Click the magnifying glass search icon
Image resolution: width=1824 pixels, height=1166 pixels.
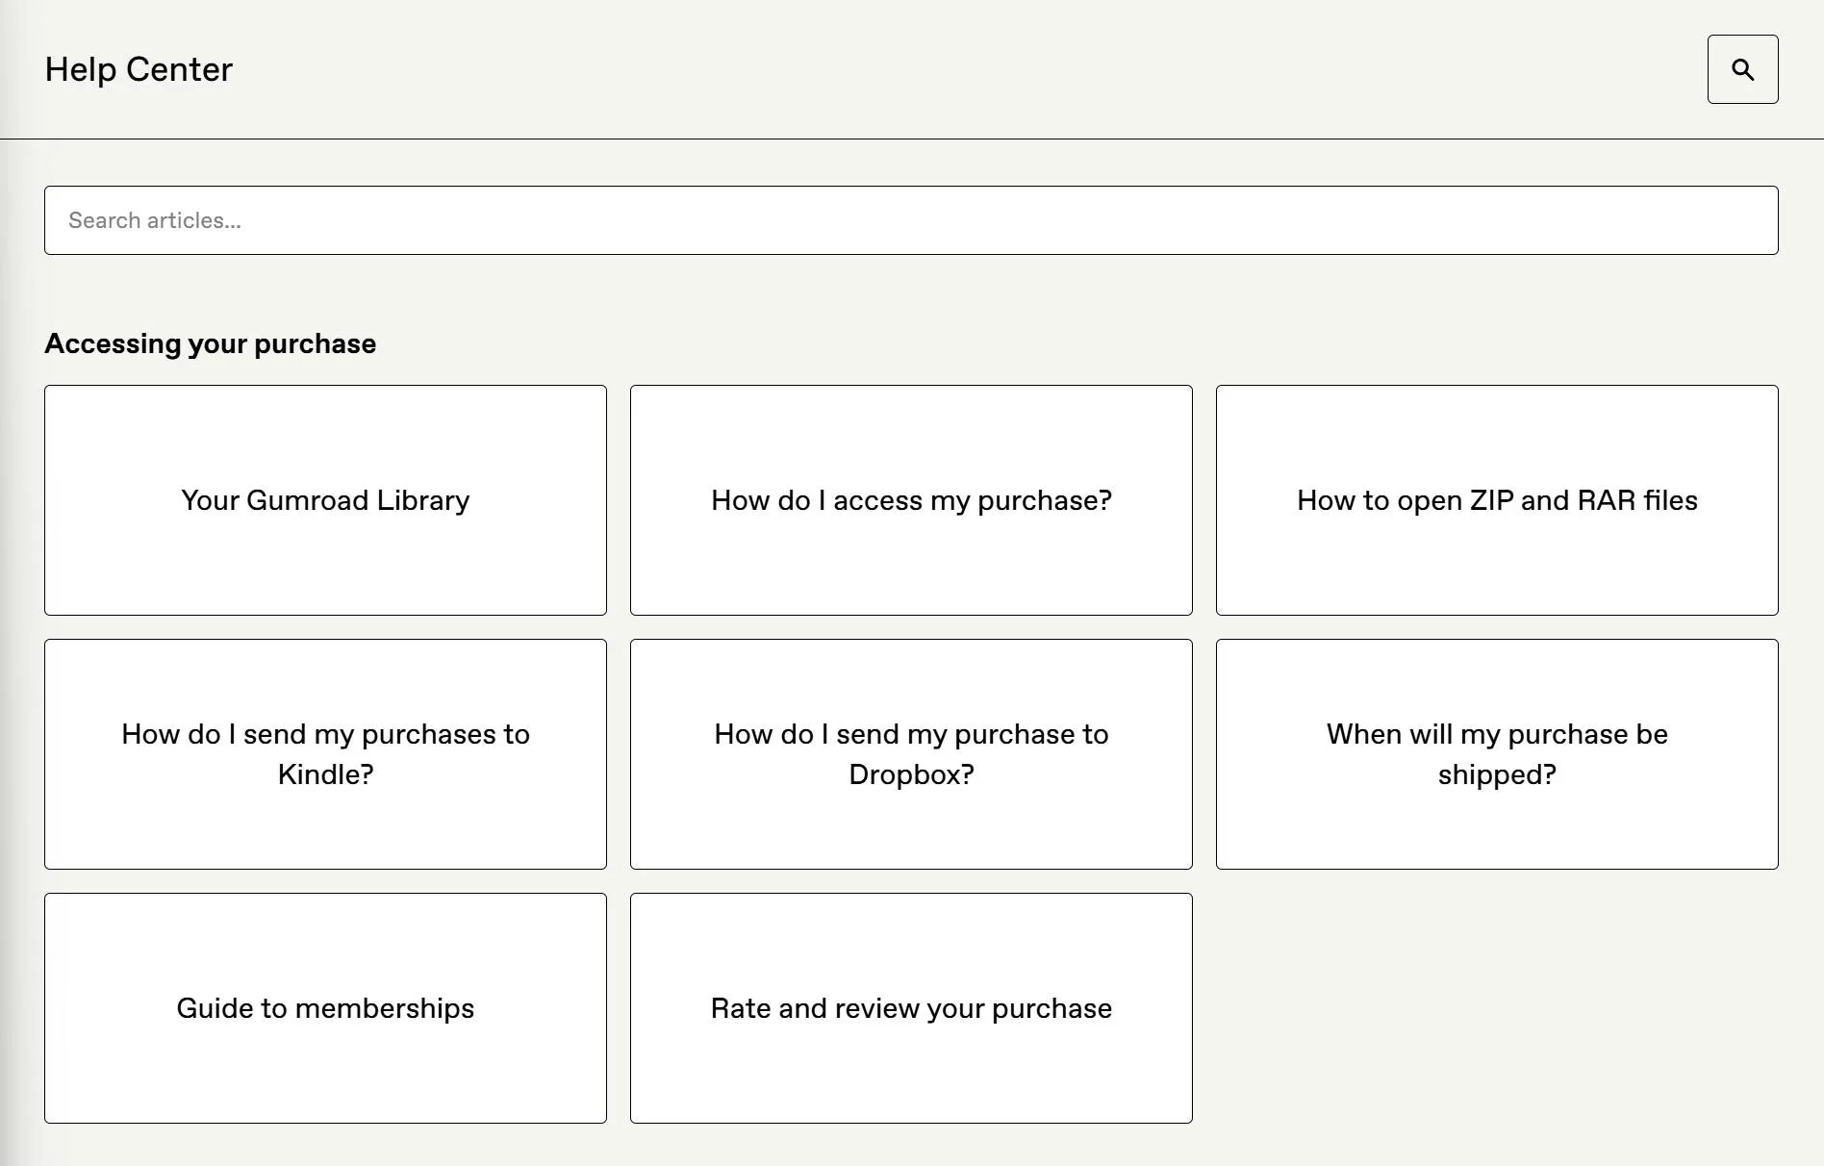click(x=1742, y=69)
